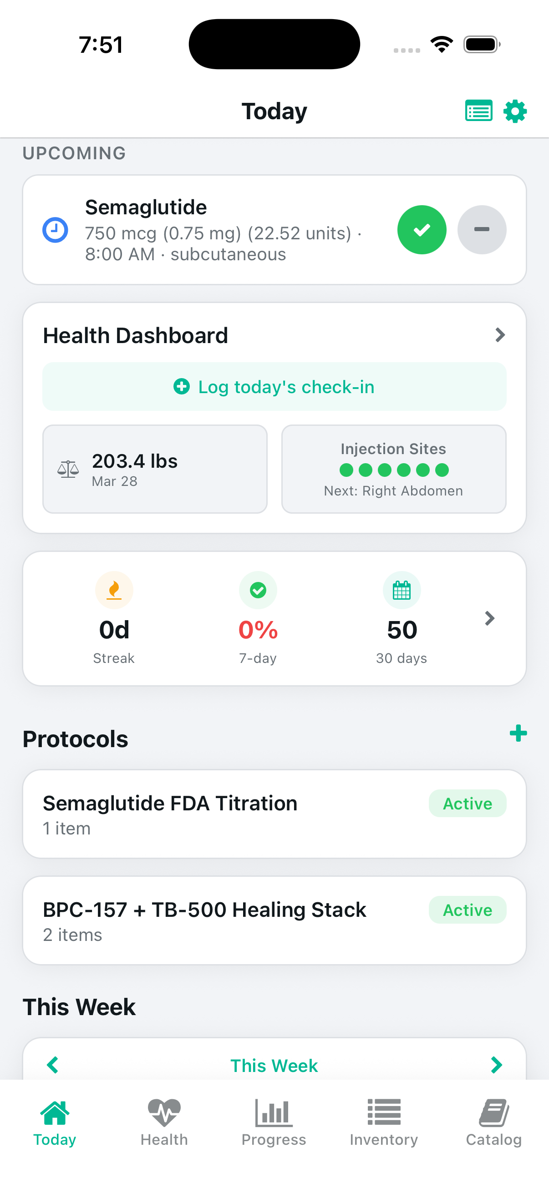Switch to the Inventory tab
Screen dimensions: 549x1193
pyautogui.click(x=384, y=1122)
